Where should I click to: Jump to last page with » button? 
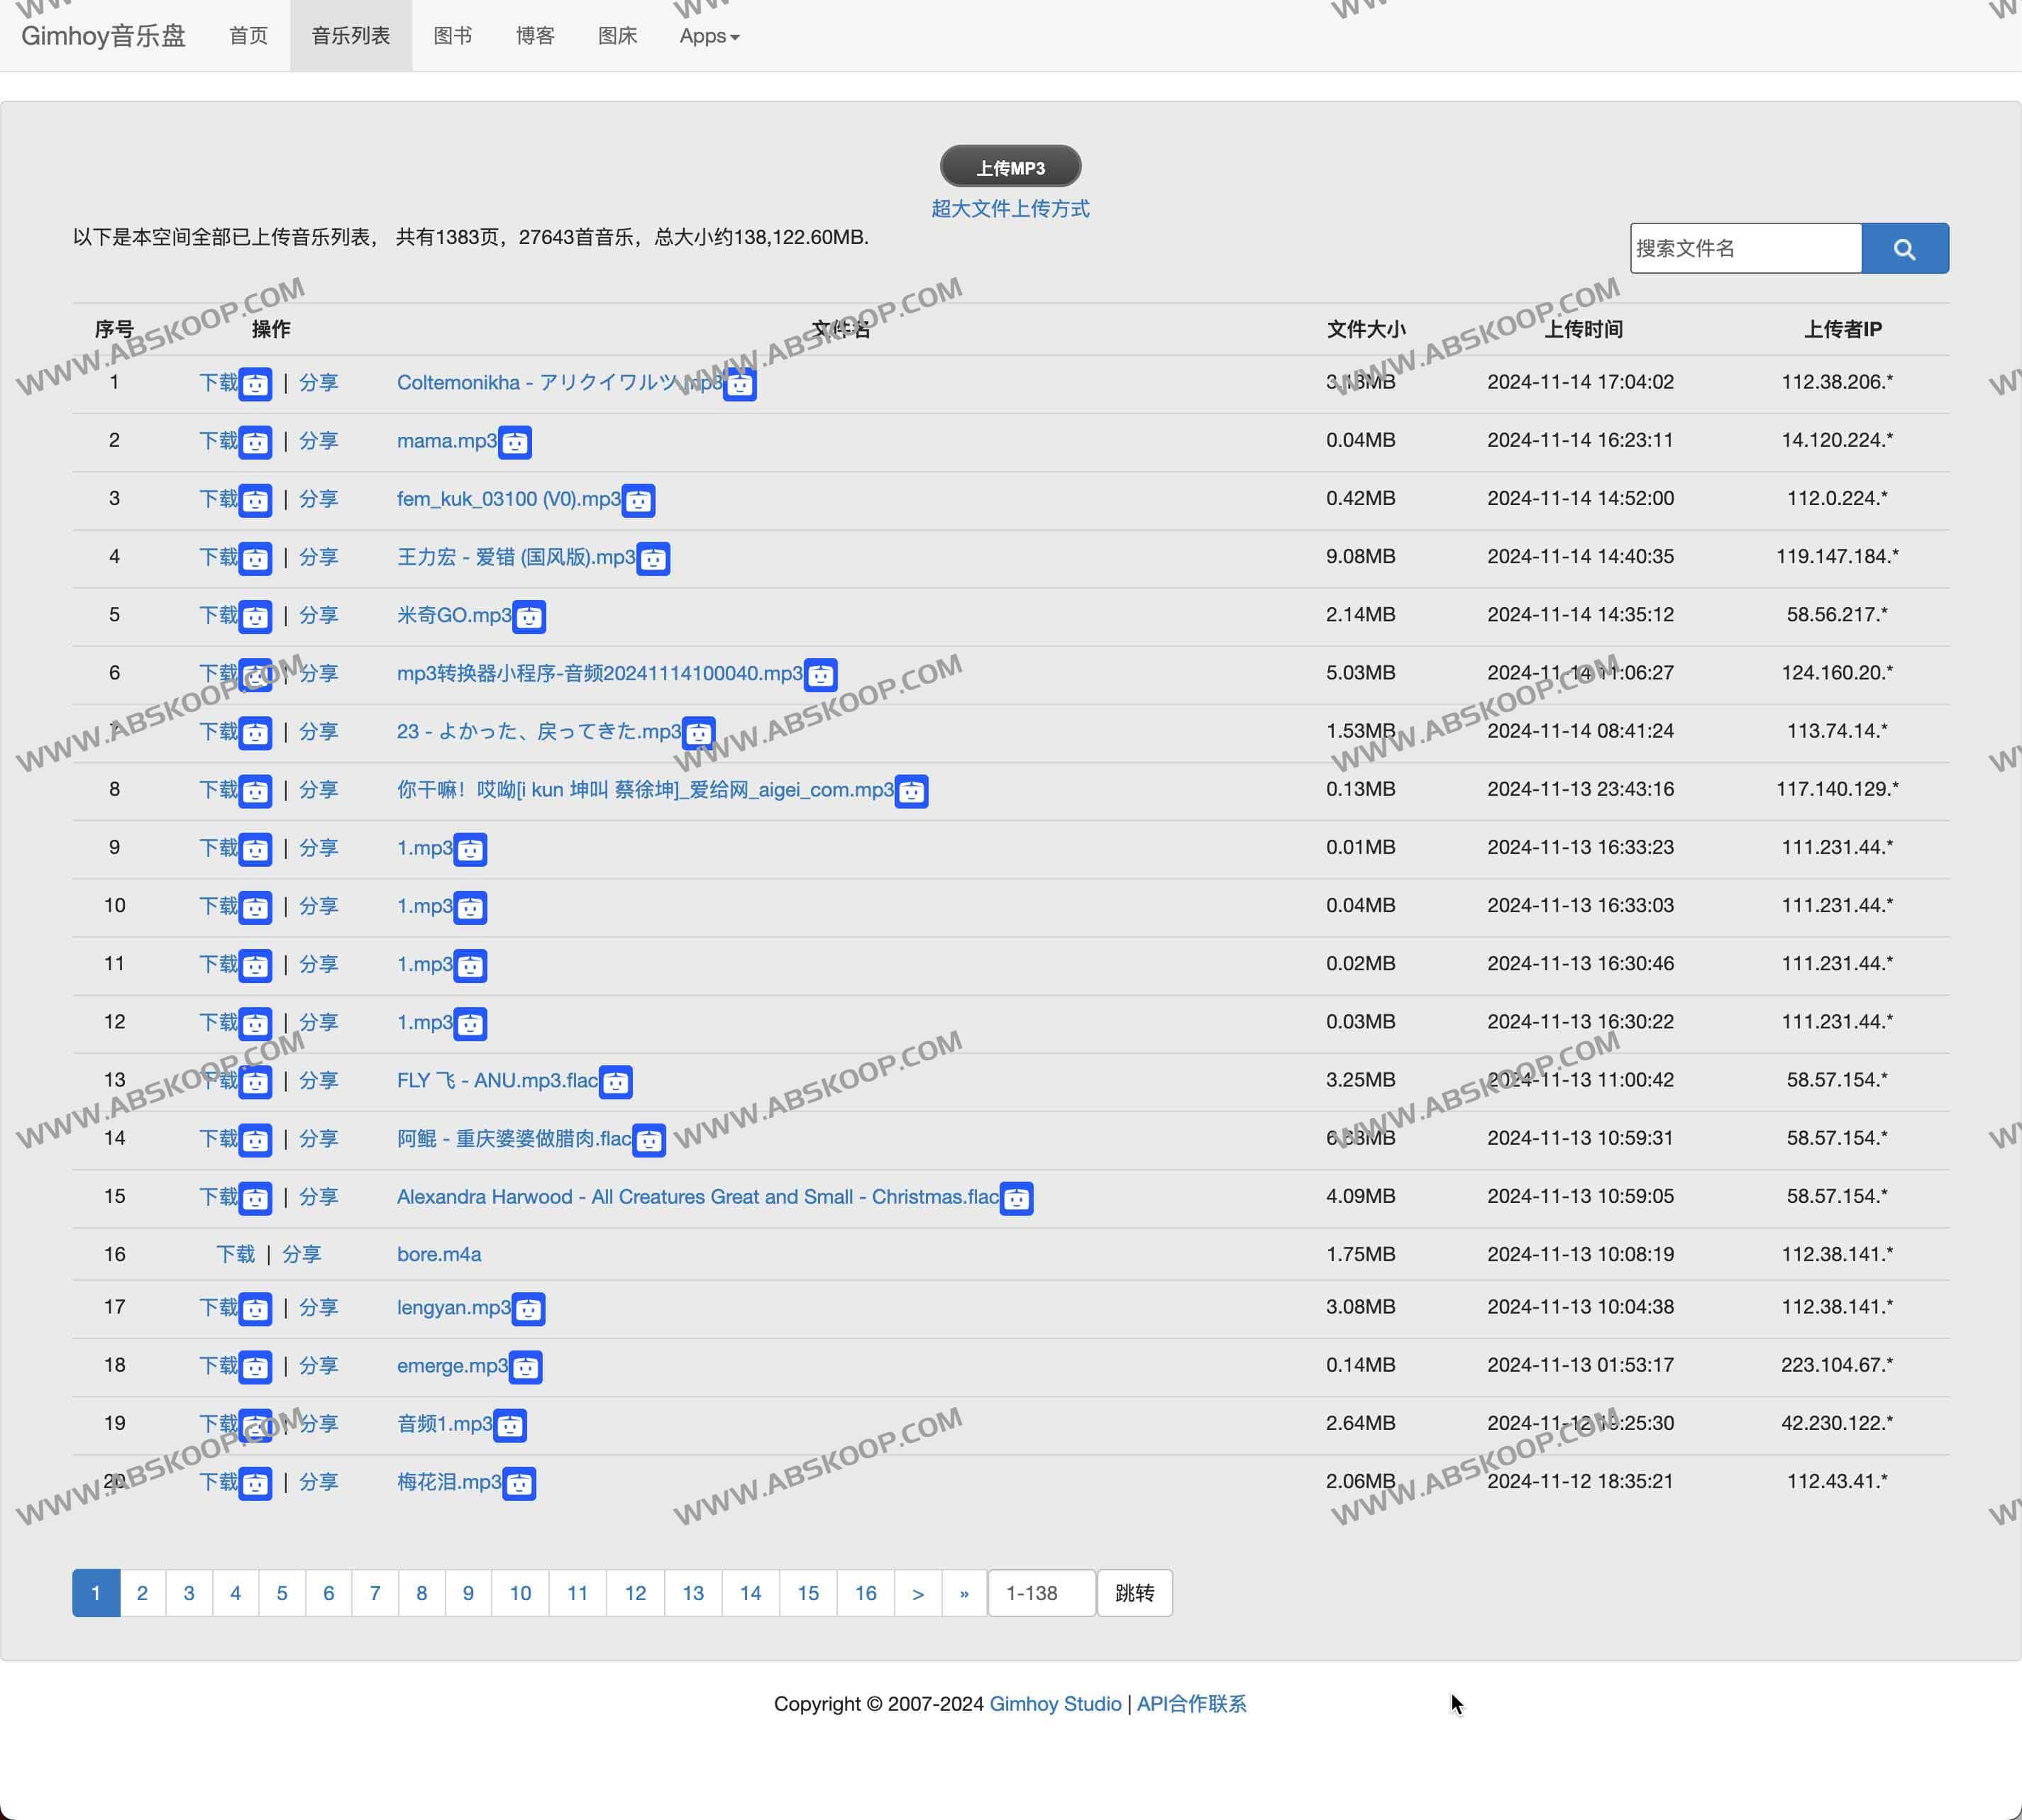(x=963, y=1593)
